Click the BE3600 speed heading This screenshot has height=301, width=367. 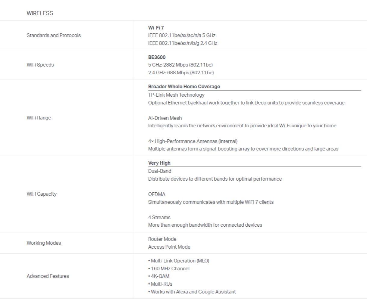pos(157,57)
